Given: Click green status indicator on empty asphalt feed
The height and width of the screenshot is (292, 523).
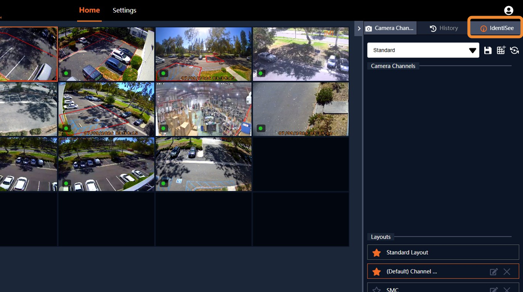Looking at the screenshot, I should tap(261, 128).
